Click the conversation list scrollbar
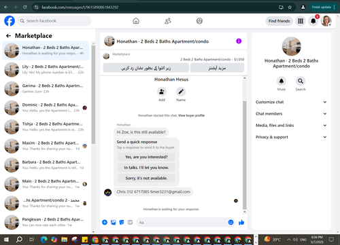The width and height of the screenshot is (340, 245). pos(93,94)
